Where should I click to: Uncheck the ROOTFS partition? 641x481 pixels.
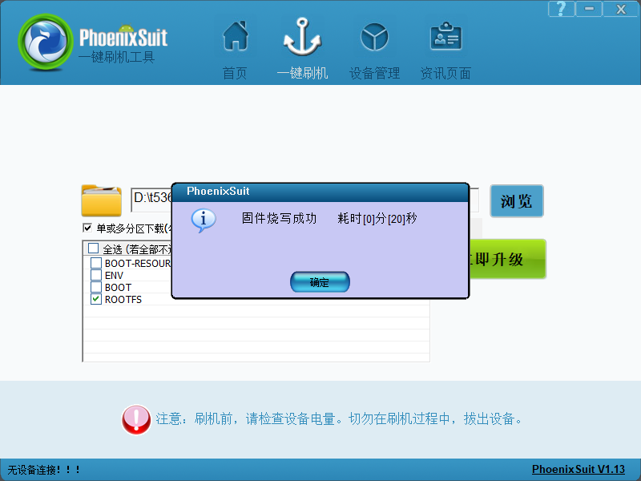[96, 299]
